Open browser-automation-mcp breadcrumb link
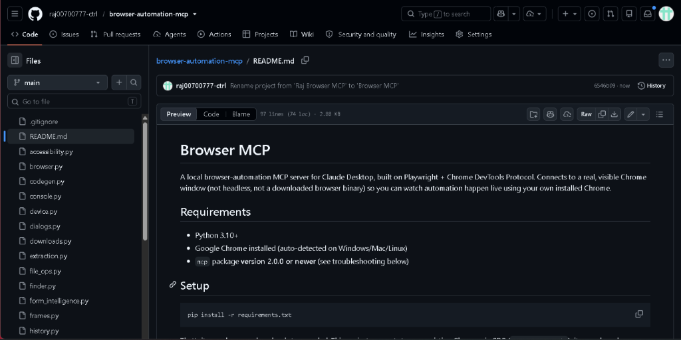 point(200,60)
